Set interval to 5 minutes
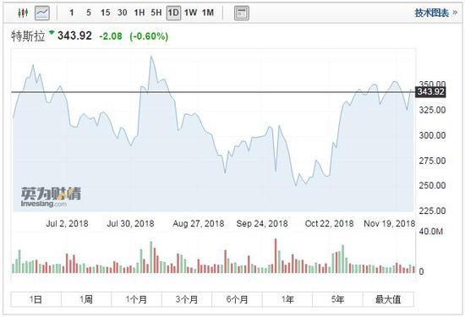The image size is (465, 317). pos(89,13)
